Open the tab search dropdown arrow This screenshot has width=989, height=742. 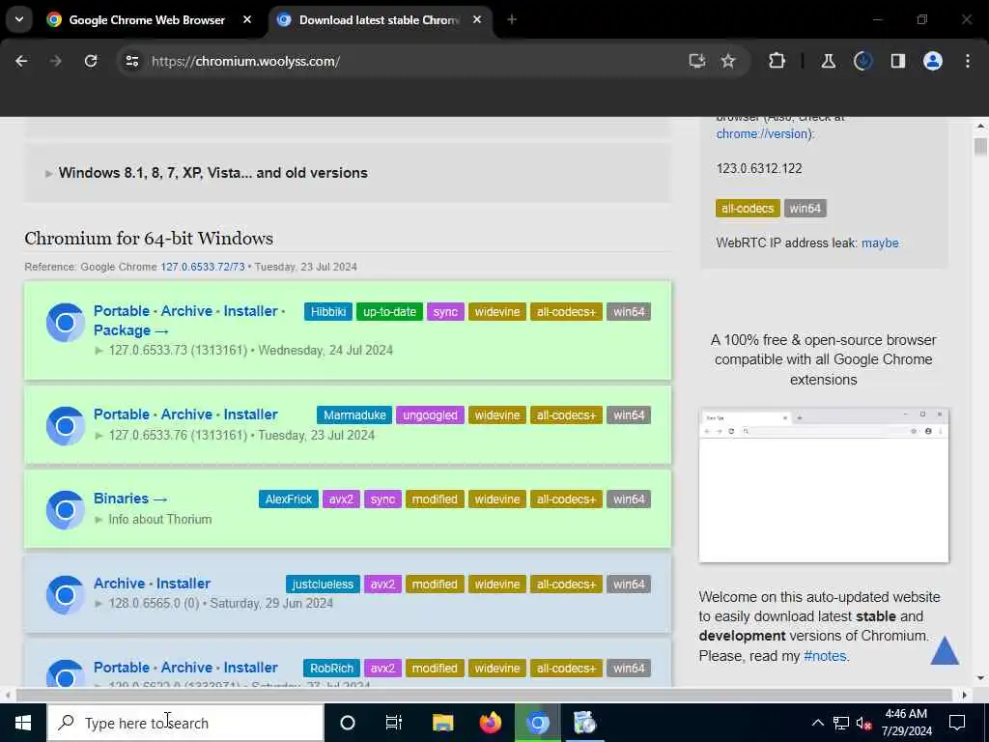[19, 19]
